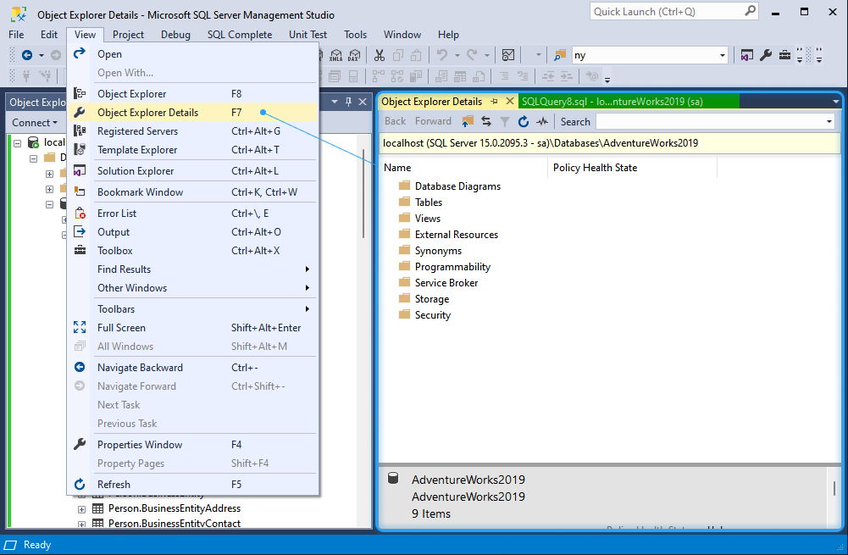Click the Refresh icon in Object Explorer Details toolbar

coord(523,122)
